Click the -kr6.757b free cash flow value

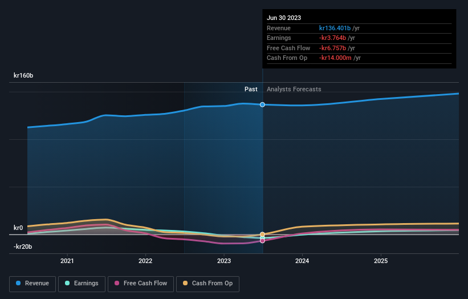(332, 48)
